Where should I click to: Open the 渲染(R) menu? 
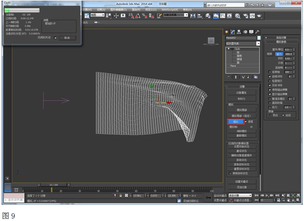(x=136, y=10)
